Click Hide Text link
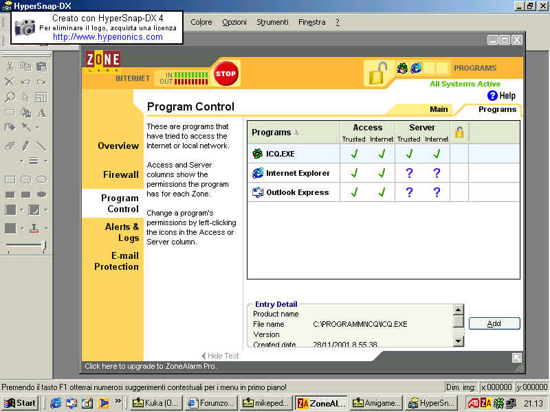 (x=220, y=356)
